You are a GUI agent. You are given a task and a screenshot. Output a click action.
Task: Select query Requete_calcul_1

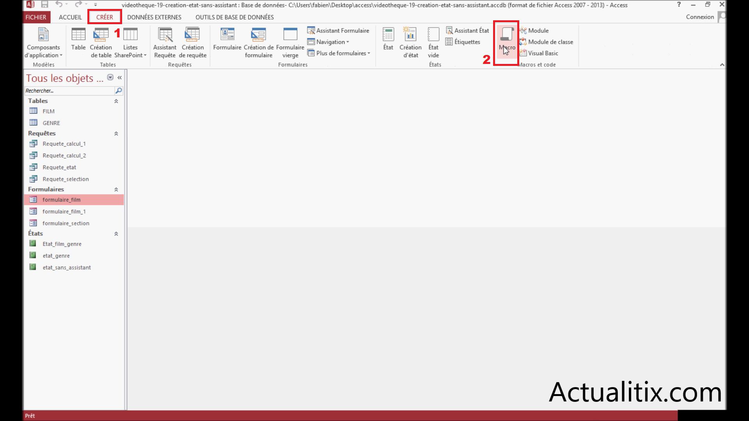pos(74,144)
